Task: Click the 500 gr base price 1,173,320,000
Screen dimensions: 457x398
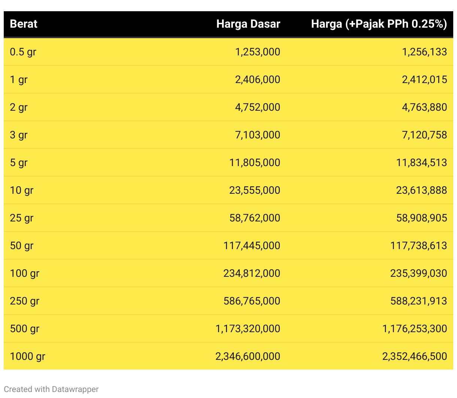Action: pyautogui.click(x=248, y=328)
